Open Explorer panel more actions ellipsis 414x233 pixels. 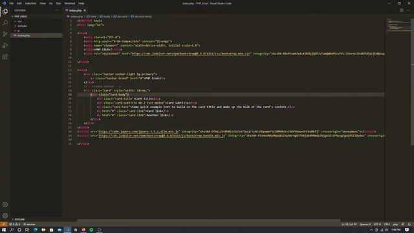point(57,10)
